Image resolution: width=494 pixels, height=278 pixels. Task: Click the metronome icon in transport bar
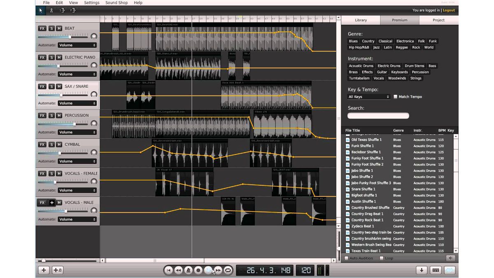189,270
